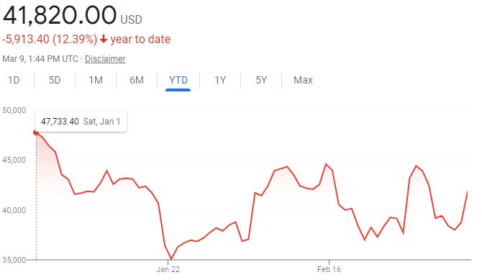Choose the 6M range tab

click(x=137, y=81)
